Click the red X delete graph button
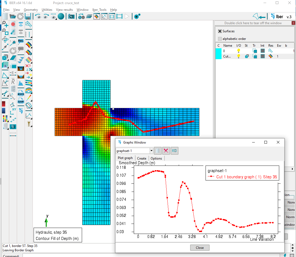The width and height of the screenshot is (296, 257). pos(166,151)
